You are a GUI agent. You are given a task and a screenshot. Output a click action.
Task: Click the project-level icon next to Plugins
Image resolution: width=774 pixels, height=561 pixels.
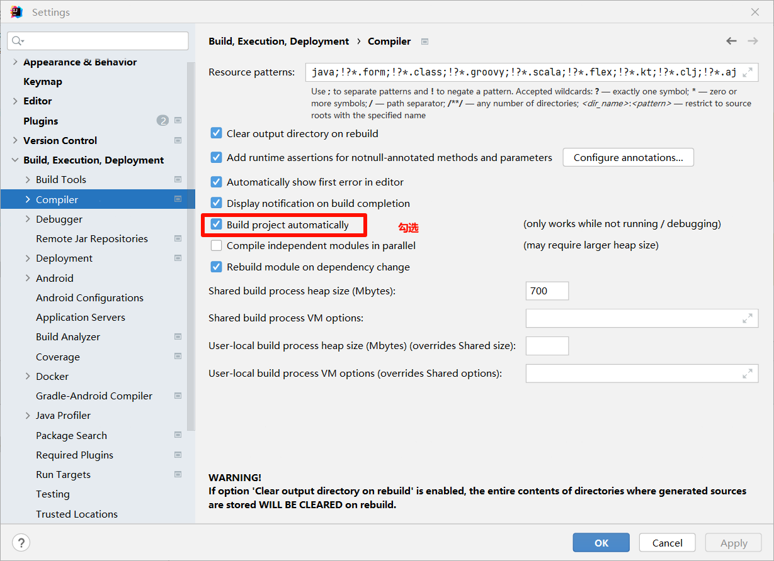[x=178, y=121]
